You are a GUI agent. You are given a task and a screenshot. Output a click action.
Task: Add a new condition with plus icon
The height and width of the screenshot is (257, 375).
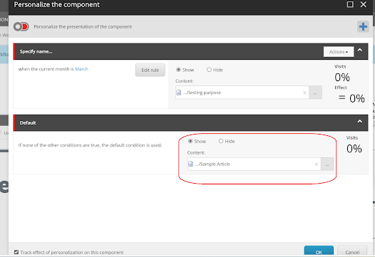pyautogui.click(x=363, y=26)
